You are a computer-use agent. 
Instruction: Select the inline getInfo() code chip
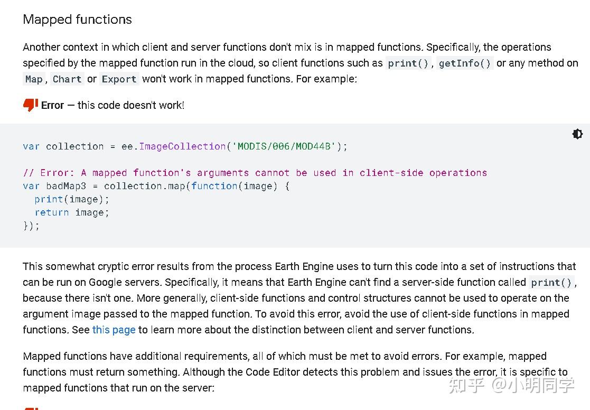click(465, 63)
